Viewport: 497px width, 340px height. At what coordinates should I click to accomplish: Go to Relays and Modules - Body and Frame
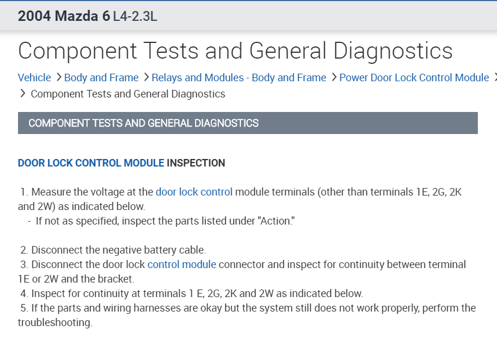[239, 77]
